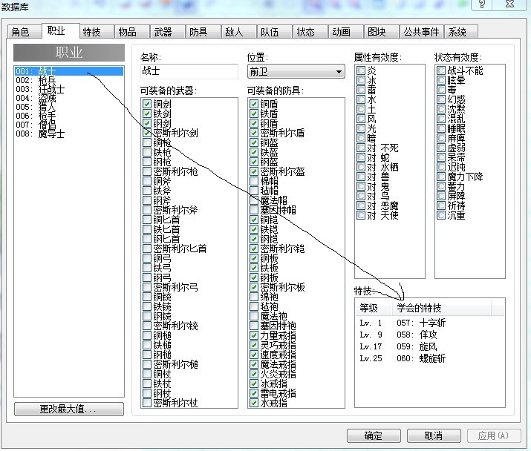Check the 铁斧 weapon checkbox
This screenshot has height=451, width=531.
pos(147,191)
